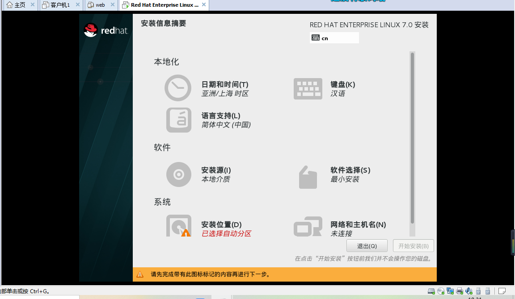Open the network and hostname icon
Screen dimensions: 515x299
[x=308, y=226]
